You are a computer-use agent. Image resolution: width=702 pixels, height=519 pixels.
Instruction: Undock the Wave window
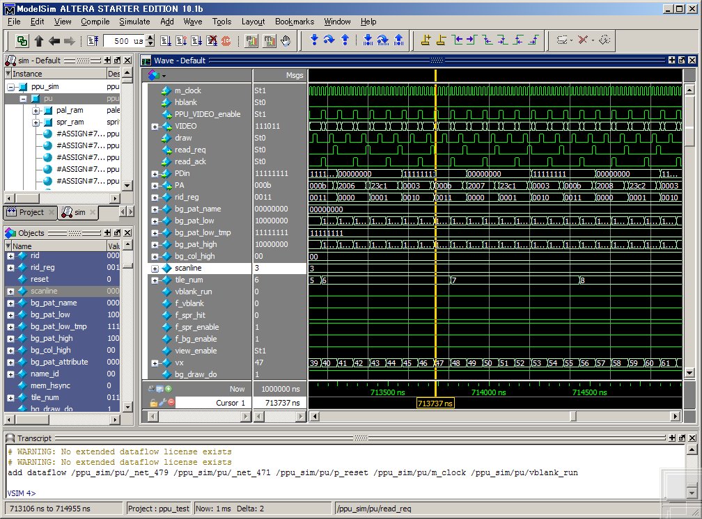tap(681, 60)
